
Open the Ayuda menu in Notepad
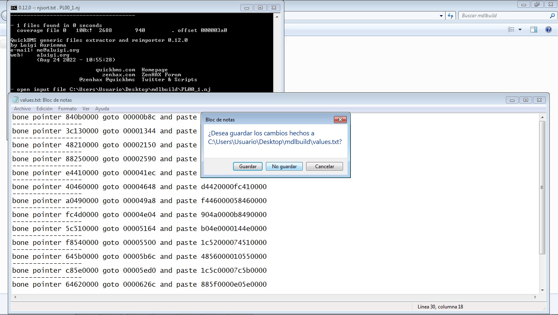pyautogui.click(x=102, y=109)
